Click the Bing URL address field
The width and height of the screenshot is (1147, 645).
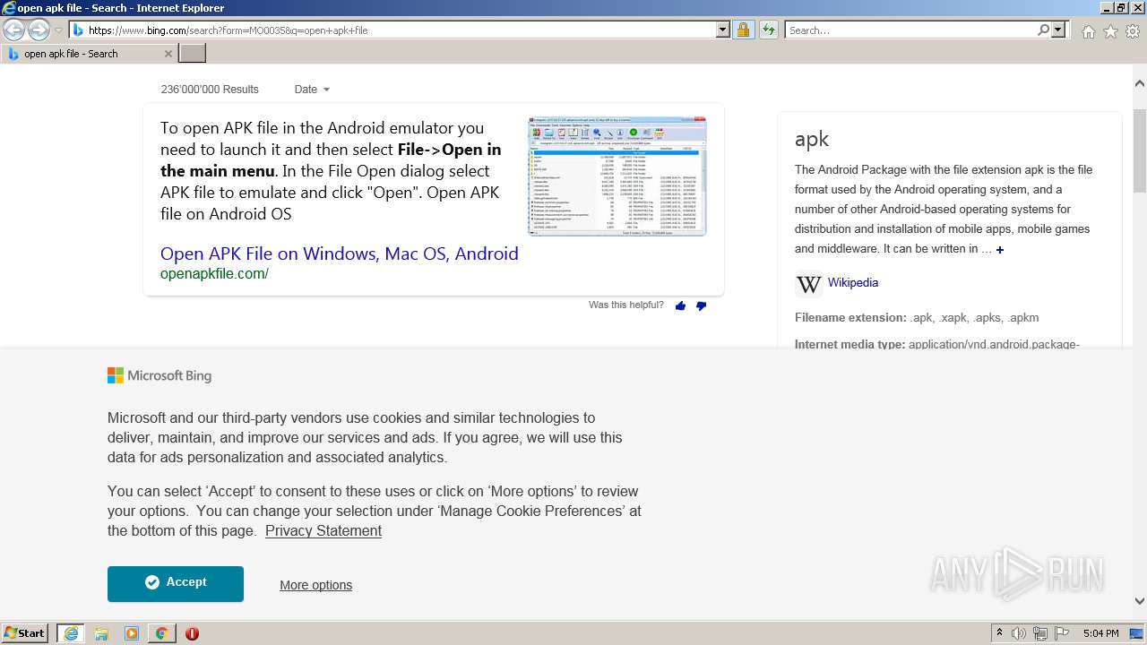(x=392, y=30)
